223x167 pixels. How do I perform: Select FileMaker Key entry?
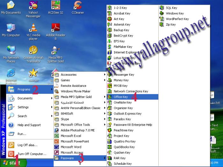[x=133, y=47]
